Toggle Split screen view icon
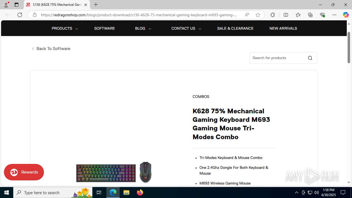The width and height of the screenshot is (352, 198). 286,15
